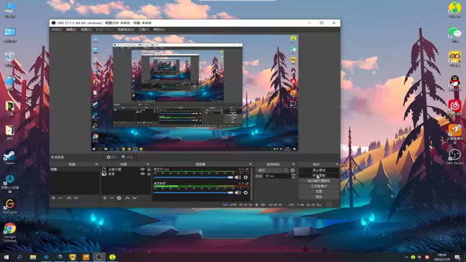Adjust the 麦克风/Aux volume slider handle
Viewport: 466px width, 262px height.
click(x=230, y=178)
